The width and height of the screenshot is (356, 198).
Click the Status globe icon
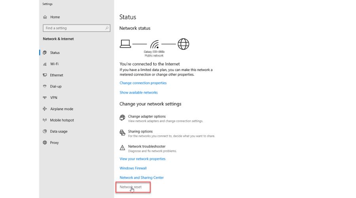(45, 53)
